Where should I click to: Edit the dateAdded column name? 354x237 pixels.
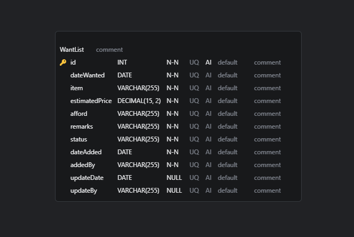point(86,152)
